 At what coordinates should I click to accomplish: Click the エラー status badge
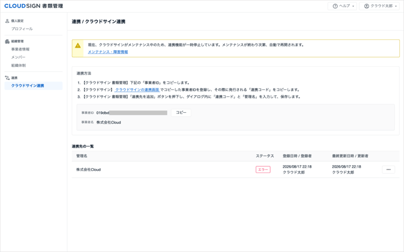(x=263, y=169)
